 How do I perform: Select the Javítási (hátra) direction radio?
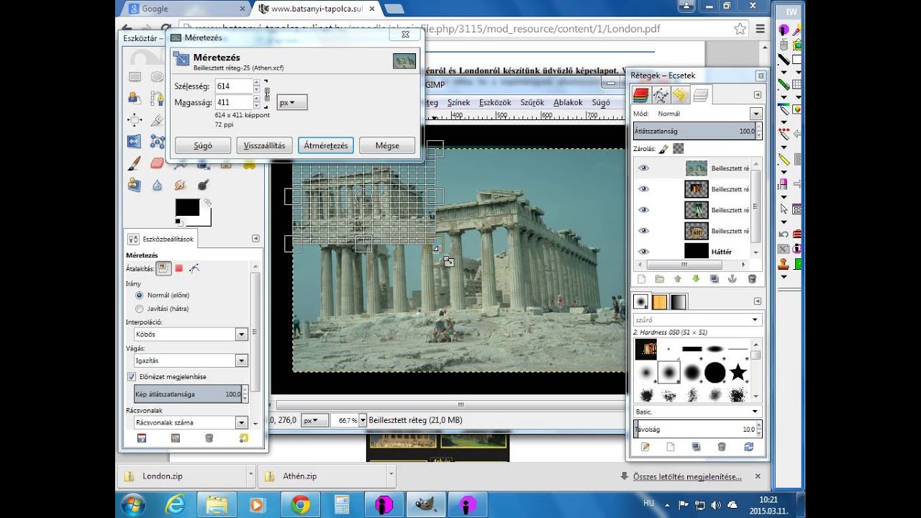pyautogui.click(x=140, y=308)
